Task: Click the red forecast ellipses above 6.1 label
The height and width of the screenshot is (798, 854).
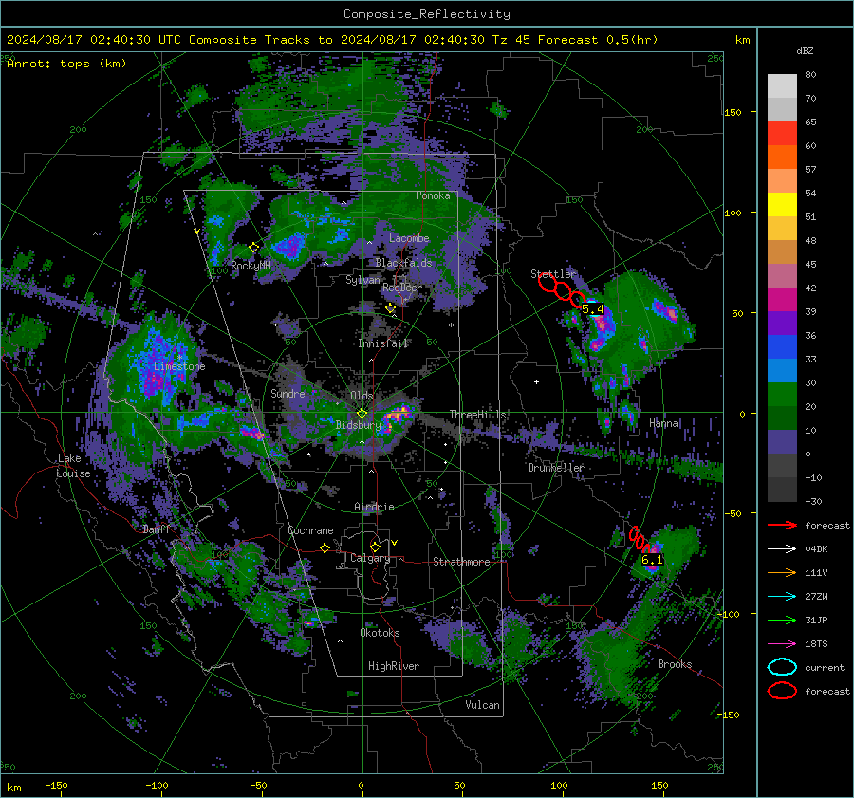Action: tap(639, 539)
